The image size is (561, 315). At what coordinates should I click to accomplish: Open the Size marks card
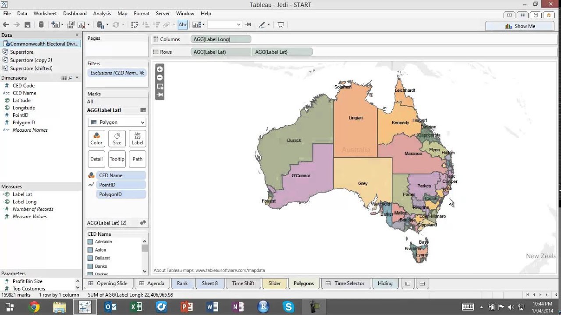coord(117,138)
